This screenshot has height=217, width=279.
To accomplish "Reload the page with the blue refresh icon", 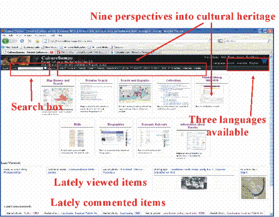I will [22, 41].
